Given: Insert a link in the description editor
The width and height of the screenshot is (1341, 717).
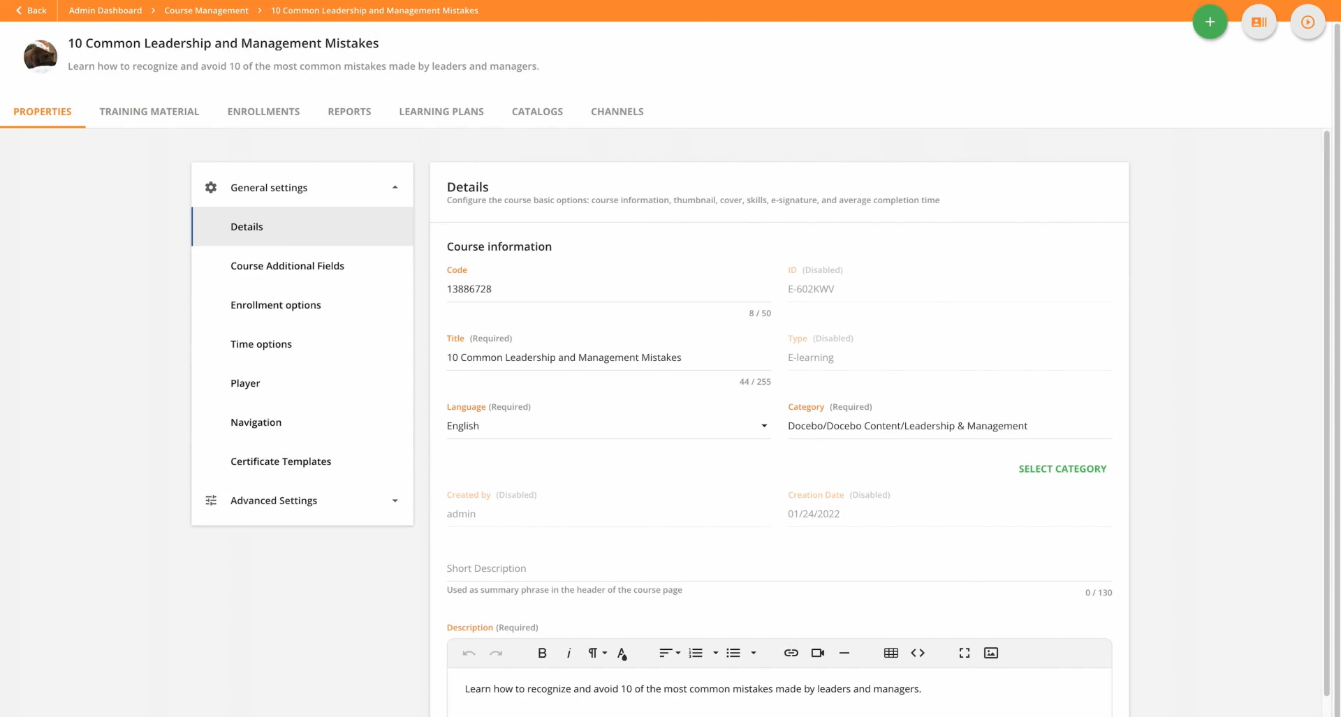Looking at the screenshot, I should tap(791, 653).
